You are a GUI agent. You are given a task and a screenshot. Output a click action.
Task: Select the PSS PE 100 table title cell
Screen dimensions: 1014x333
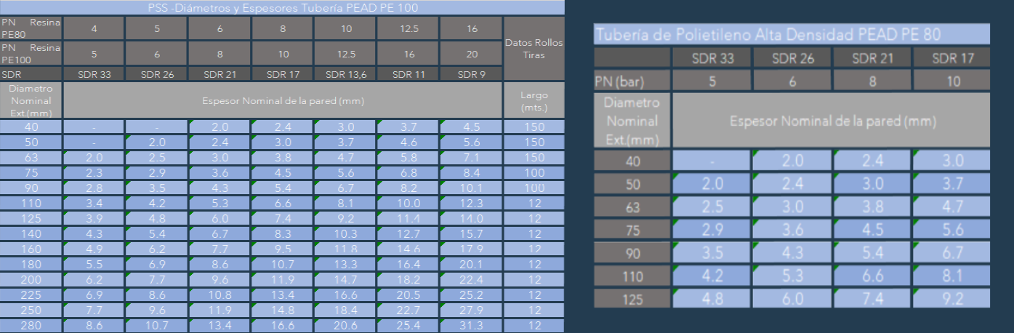click(x=282, y=8)
